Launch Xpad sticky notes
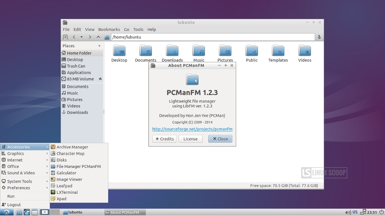The width and height of the screenshot is (385, 216). (x=79, y=199)
